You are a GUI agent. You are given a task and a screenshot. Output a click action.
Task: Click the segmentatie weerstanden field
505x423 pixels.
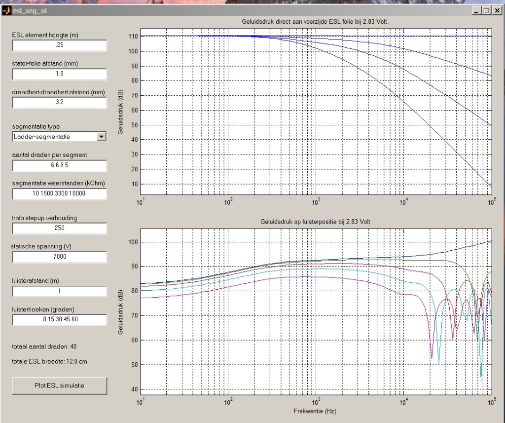coord(60,194)
